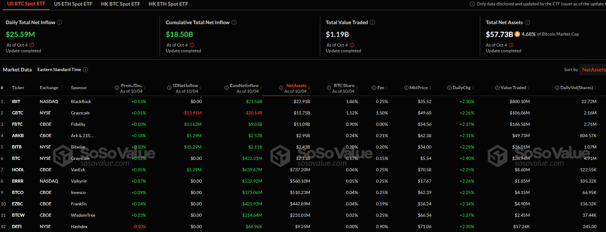Sort table by DailyVol(Shares) arrows
The width and height of the screenshot is (606, 232).
tap(595, 88)
